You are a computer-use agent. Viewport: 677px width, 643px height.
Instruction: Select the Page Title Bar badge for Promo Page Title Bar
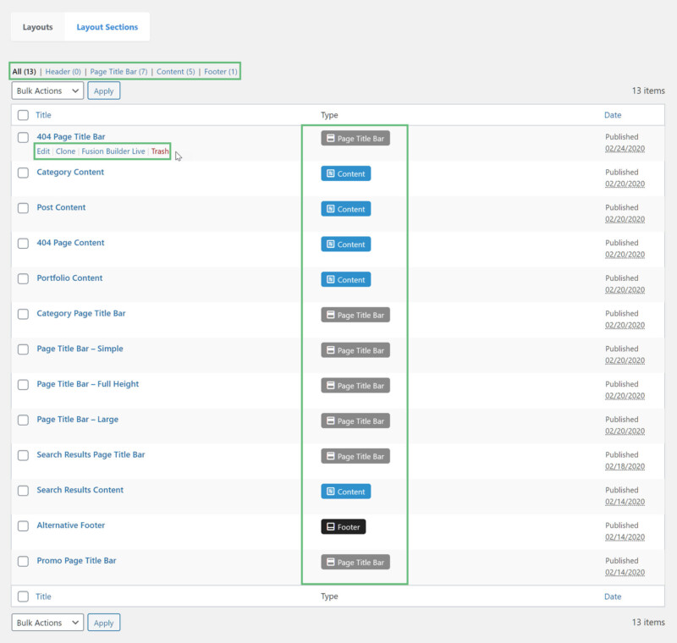(x=355, y=562)
